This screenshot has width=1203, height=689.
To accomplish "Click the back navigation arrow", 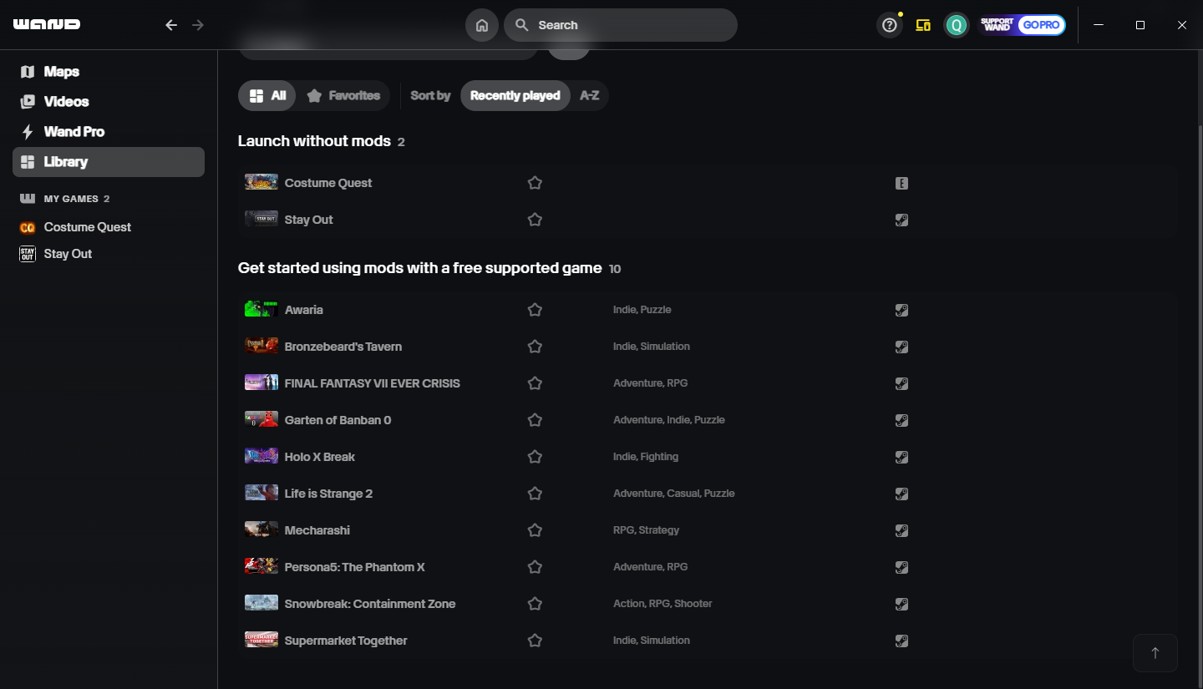I will click(171, 25).
